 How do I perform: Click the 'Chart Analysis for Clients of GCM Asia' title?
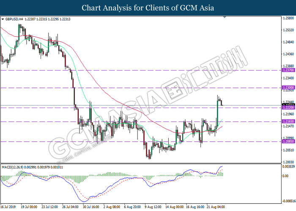tap(148, 8)
